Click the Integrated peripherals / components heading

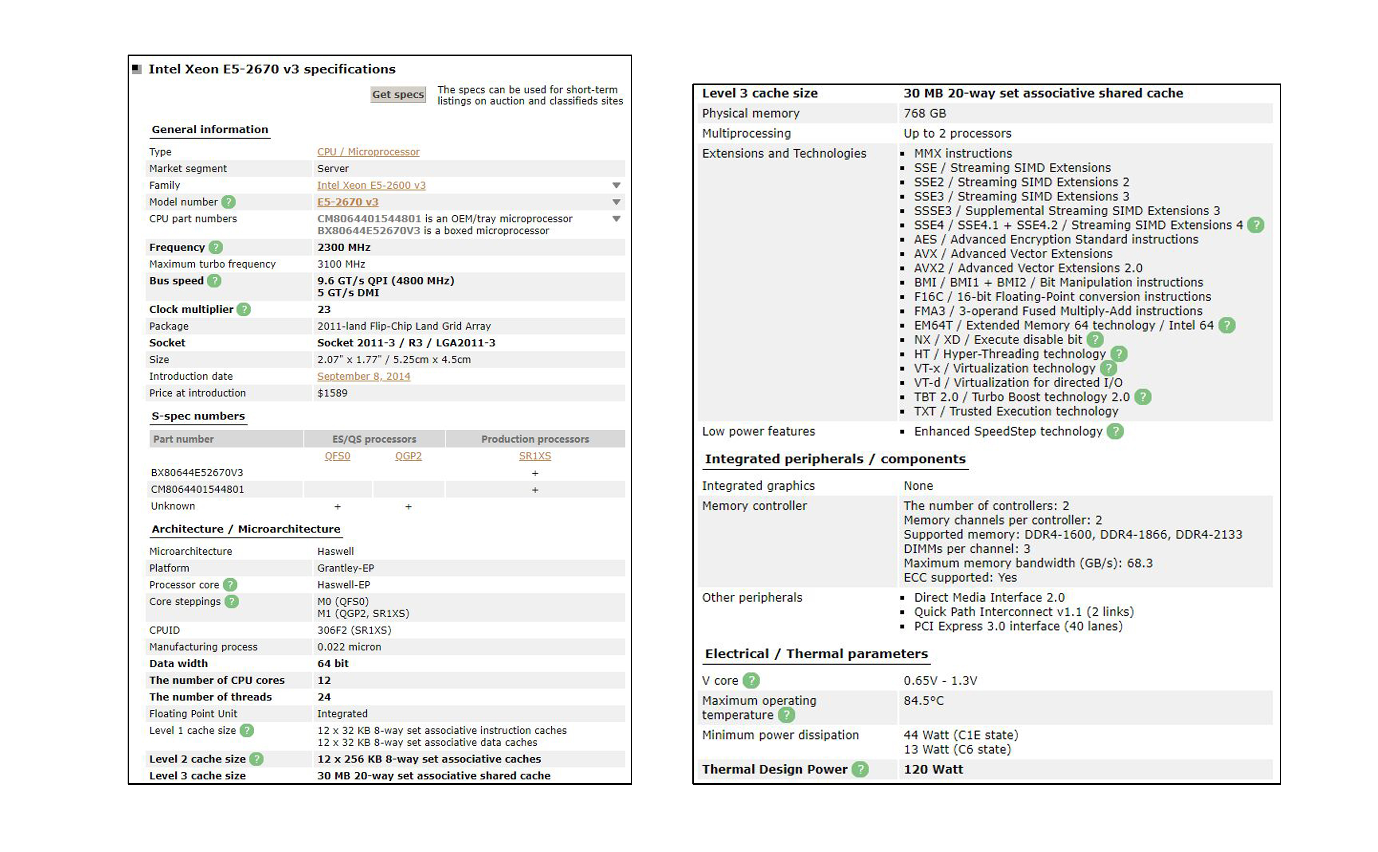[835, 459]
